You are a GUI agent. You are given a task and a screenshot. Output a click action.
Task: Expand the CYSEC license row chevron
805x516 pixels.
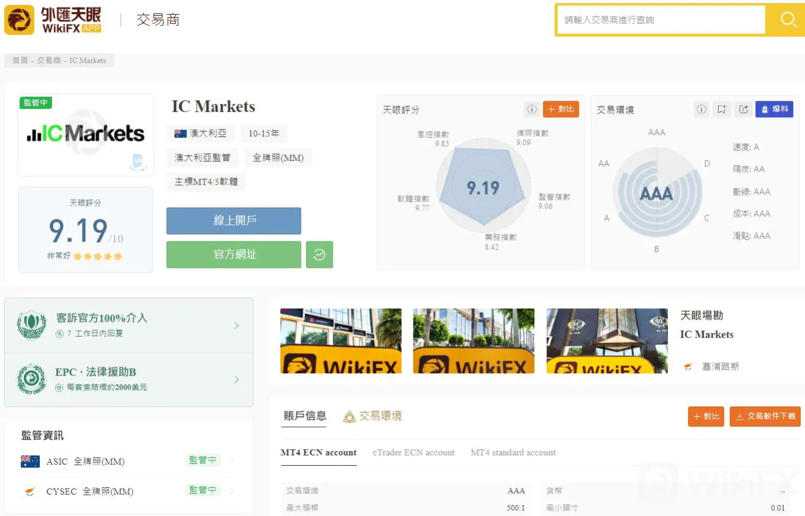[232, 490]
